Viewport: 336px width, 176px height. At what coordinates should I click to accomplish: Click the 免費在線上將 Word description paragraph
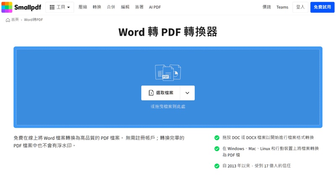[99, 142]
